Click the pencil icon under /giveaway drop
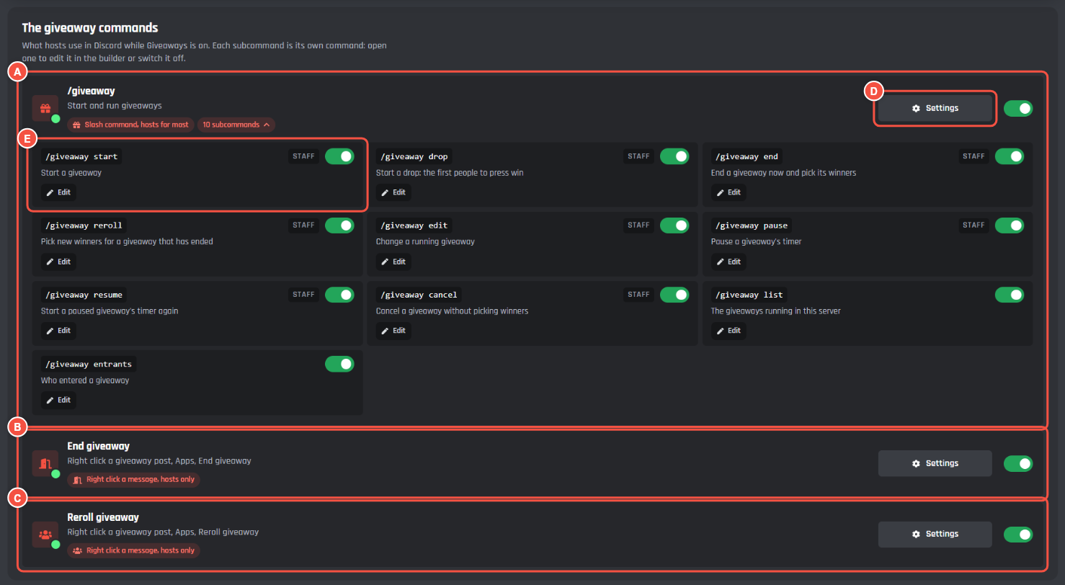 [x=385, y=192]
